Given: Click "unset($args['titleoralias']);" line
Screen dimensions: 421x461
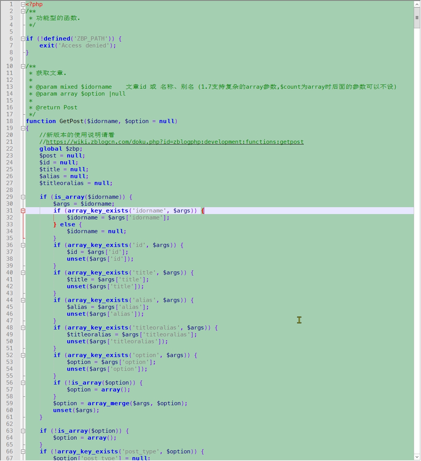Looking at the screenshot, I should 118,341.
